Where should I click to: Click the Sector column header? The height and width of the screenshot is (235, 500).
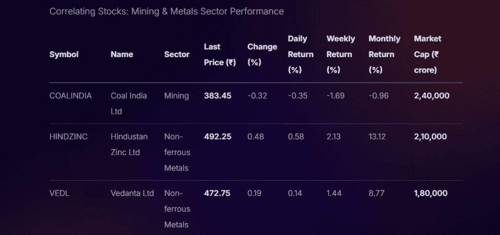pyautogui.click(x=177, y=55)
